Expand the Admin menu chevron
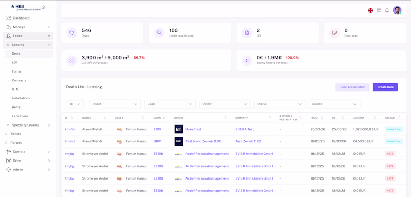The image size is (411, 197). (x=49, y=170)
